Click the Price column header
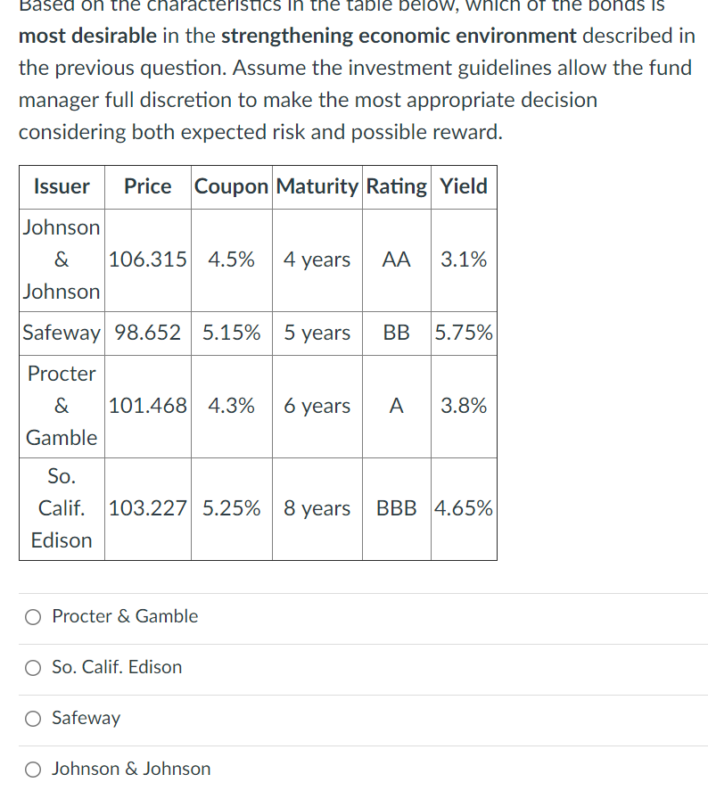 148,186
